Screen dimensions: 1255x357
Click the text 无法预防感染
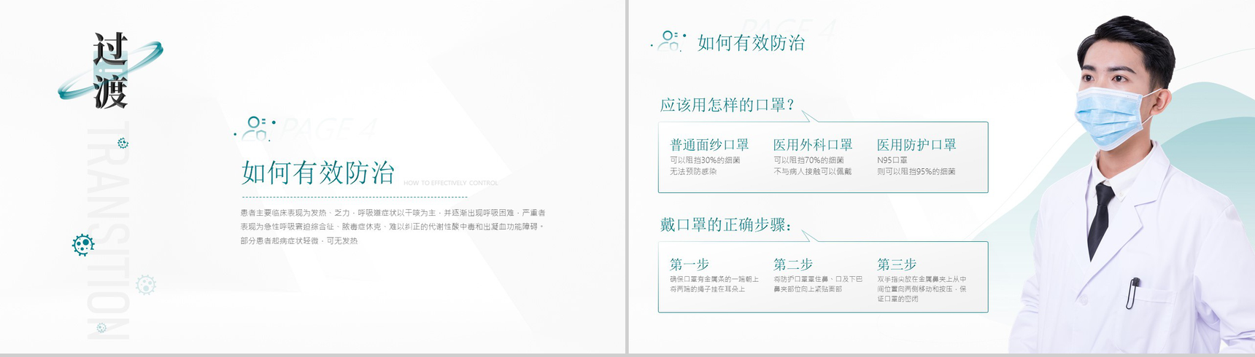pyautogui.click(x=693, y=172)
